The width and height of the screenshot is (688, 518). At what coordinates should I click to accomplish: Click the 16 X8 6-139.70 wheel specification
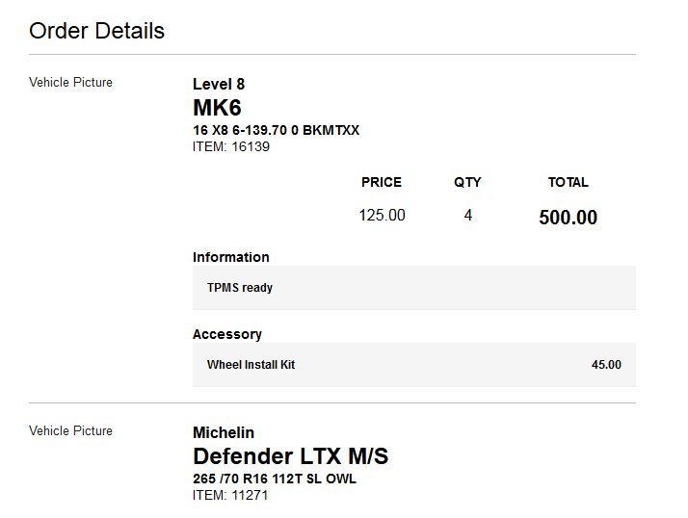(276, 130)
